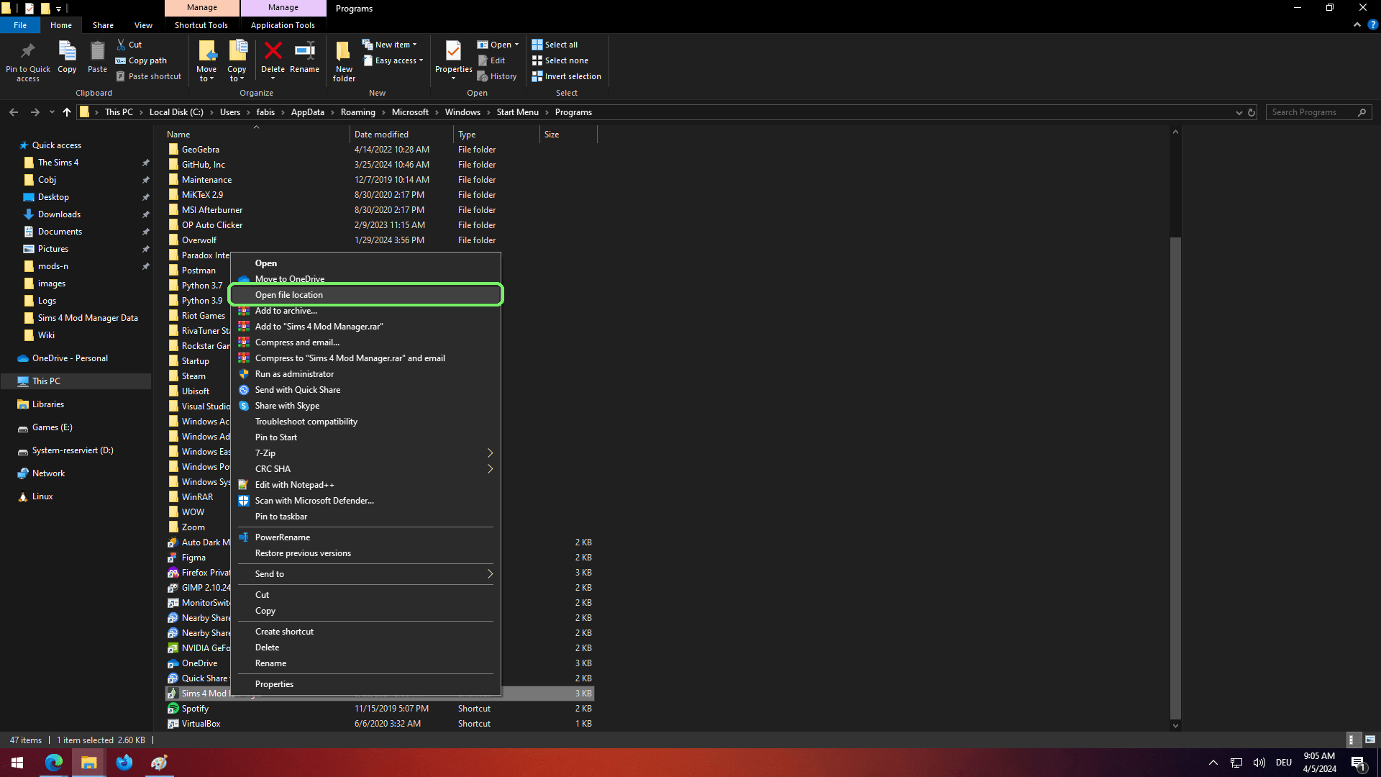
Task: Expand the Send to submenu
Action: (490, 574)
